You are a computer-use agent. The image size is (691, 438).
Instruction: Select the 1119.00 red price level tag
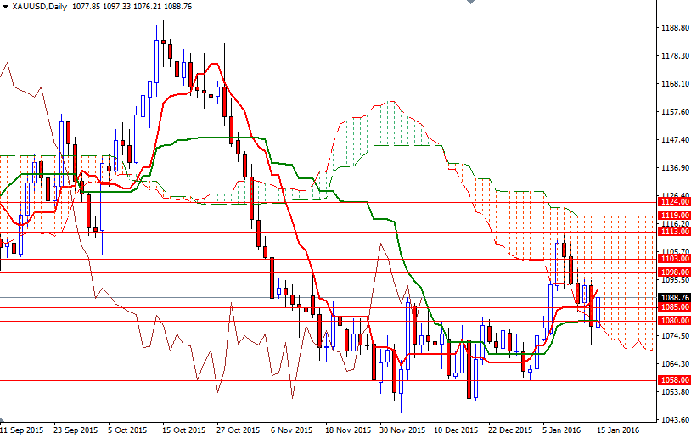click(674, 216)
